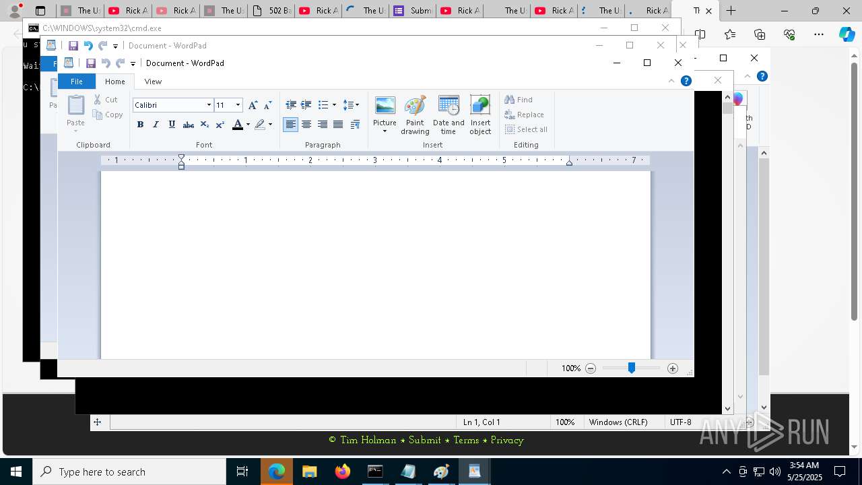Click Replace in the Editing group

(x=525, y=115)
